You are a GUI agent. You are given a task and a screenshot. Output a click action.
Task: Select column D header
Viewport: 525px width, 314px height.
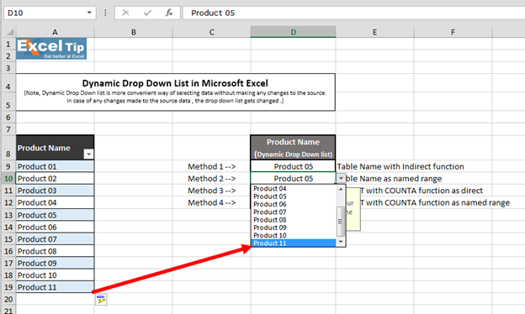pyautogui.click(x=294, y=32)
